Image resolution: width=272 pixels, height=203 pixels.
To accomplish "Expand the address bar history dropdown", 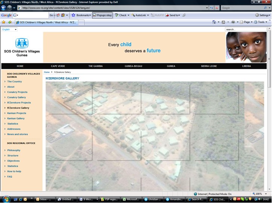I will (x=207, y=8).
